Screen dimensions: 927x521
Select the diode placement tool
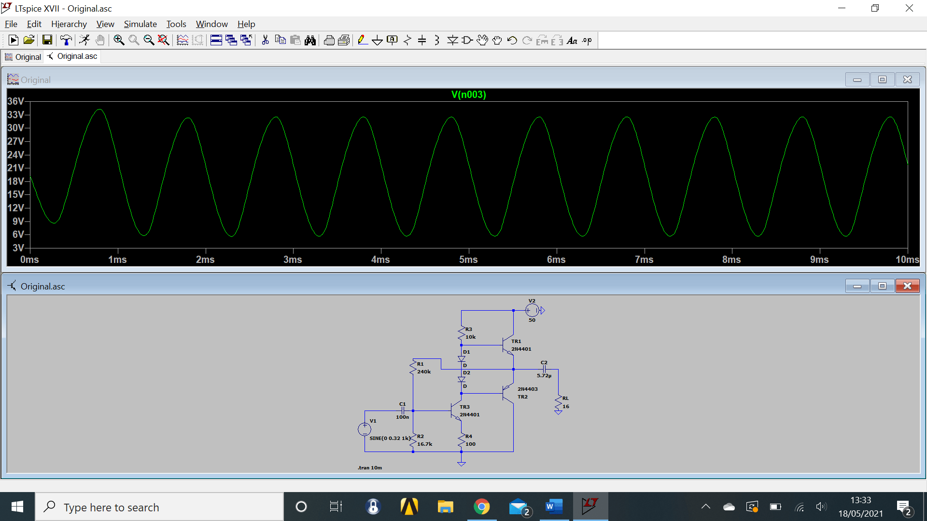tap(452, 40)
